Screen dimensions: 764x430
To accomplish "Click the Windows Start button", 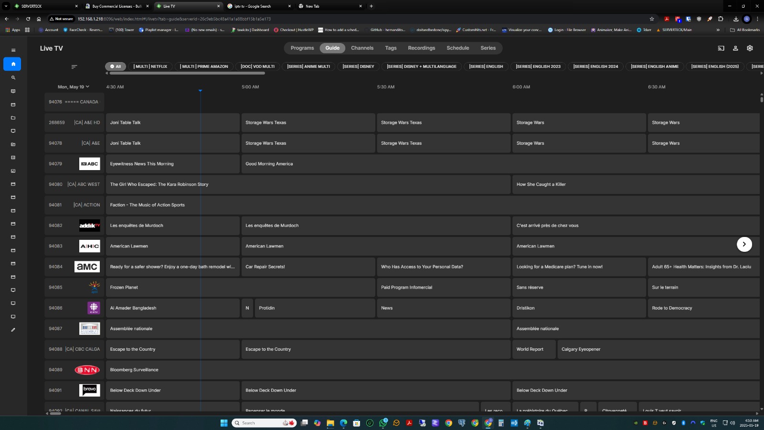I will [x=223, y=423].
